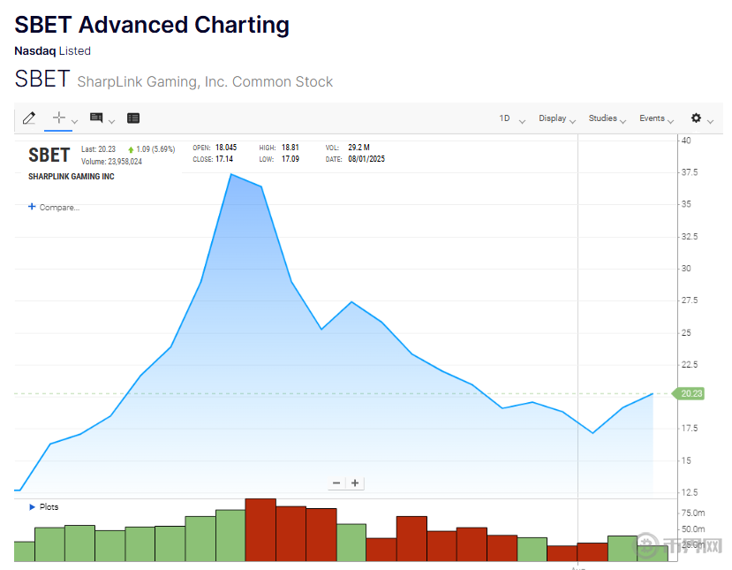Zoom in with the plus button
732x570 pixels.
click(x=355, y=483)
